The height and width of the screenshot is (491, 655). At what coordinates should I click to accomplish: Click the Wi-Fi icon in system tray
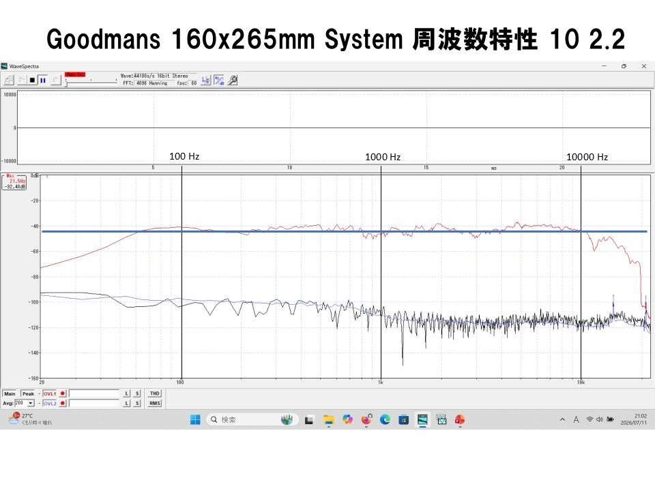(589, 419)
